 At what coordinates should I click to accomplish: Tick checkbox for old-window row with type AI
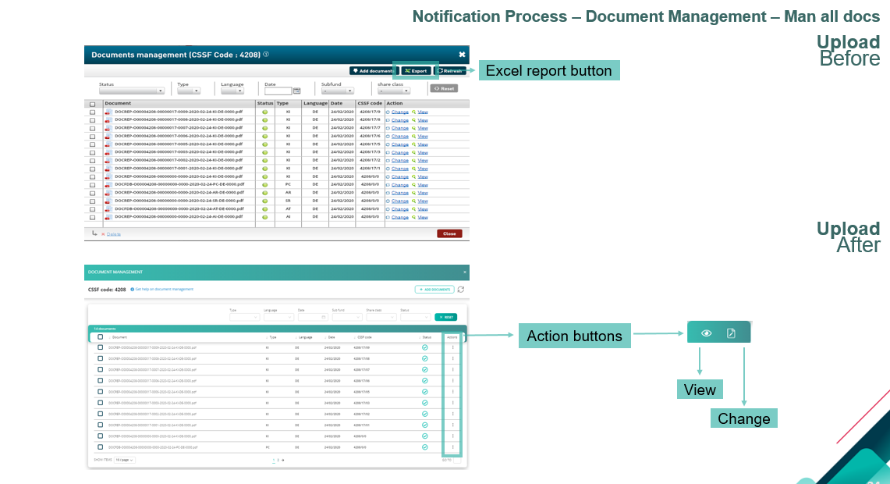pos(93,217)
